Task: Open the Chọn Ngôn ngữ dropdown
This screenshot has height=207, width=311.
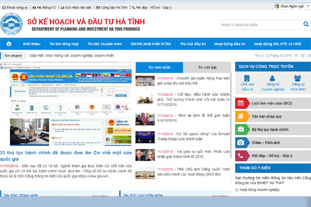Action: (x=292, y=6)
